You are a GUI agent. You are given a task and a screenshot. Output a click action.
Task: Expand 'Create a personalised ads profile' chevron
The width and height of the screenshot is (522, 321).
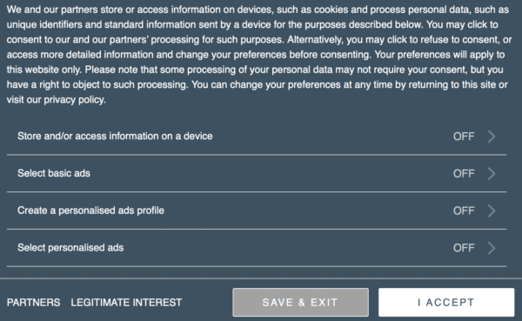click(492, 211)
